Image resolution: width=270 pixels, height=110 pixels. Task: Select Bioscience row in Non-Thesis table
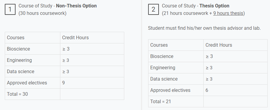coord(65,49)
